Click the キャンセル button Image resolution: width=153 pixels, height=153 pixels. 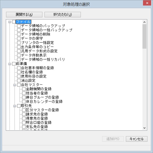136,139
